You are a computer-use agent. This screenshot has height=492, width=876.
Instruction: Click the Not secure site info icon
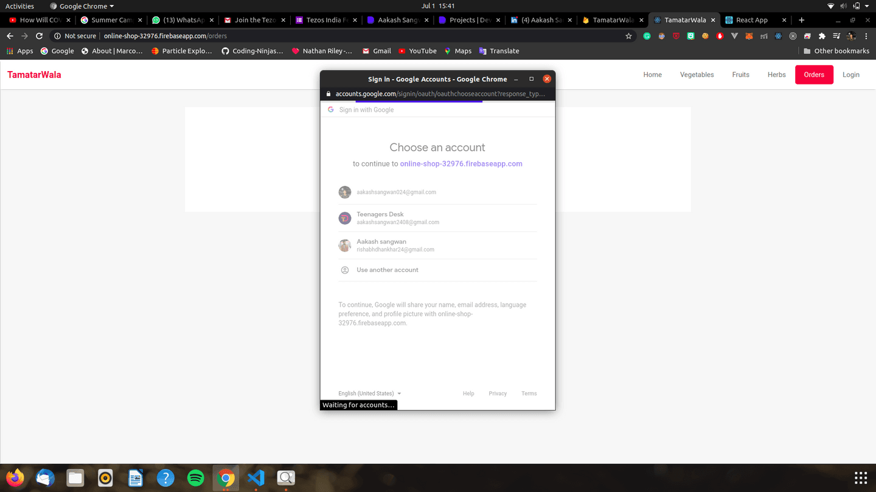pos(57,36)
